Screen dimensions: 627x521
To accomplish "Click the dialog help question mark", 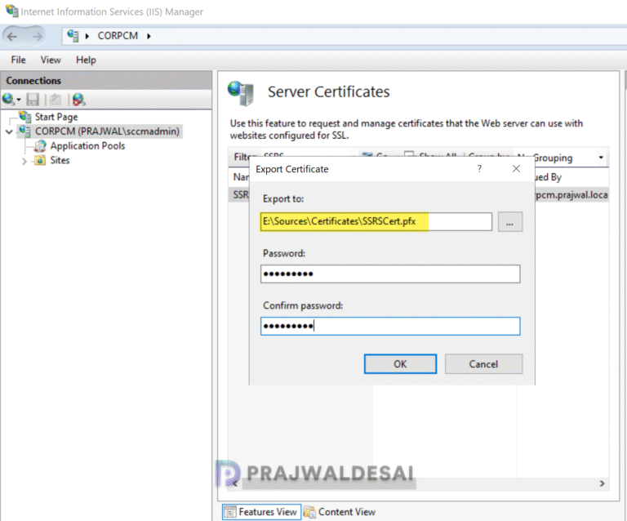I will [x=479, y=169].
